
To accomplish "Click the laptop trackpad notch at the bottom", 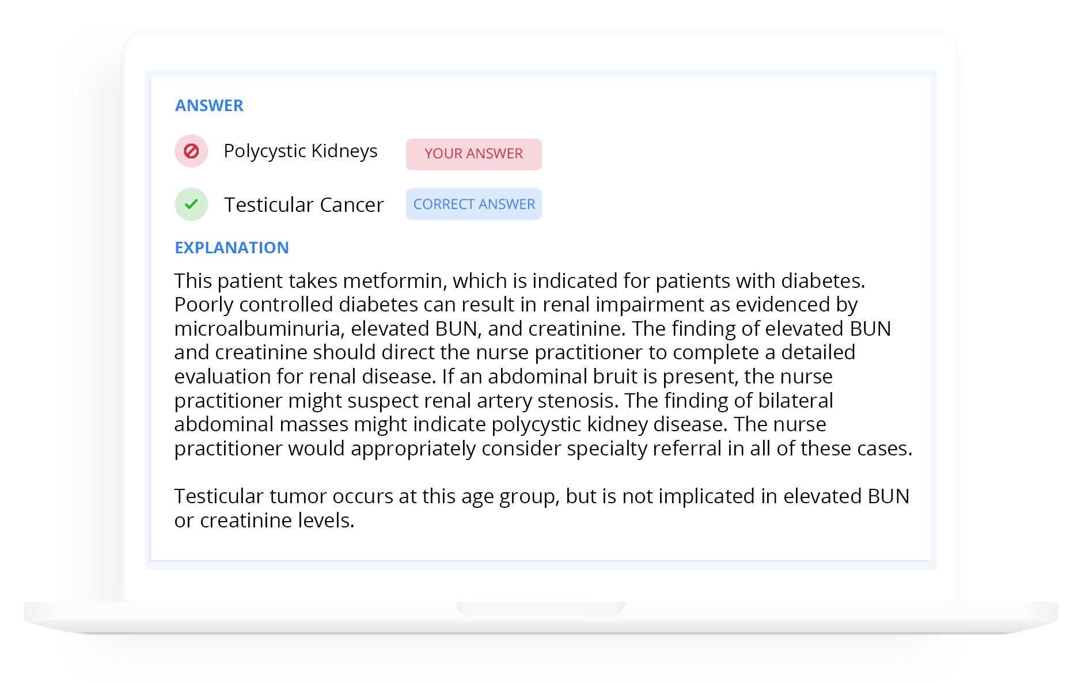I will [540, 608].
